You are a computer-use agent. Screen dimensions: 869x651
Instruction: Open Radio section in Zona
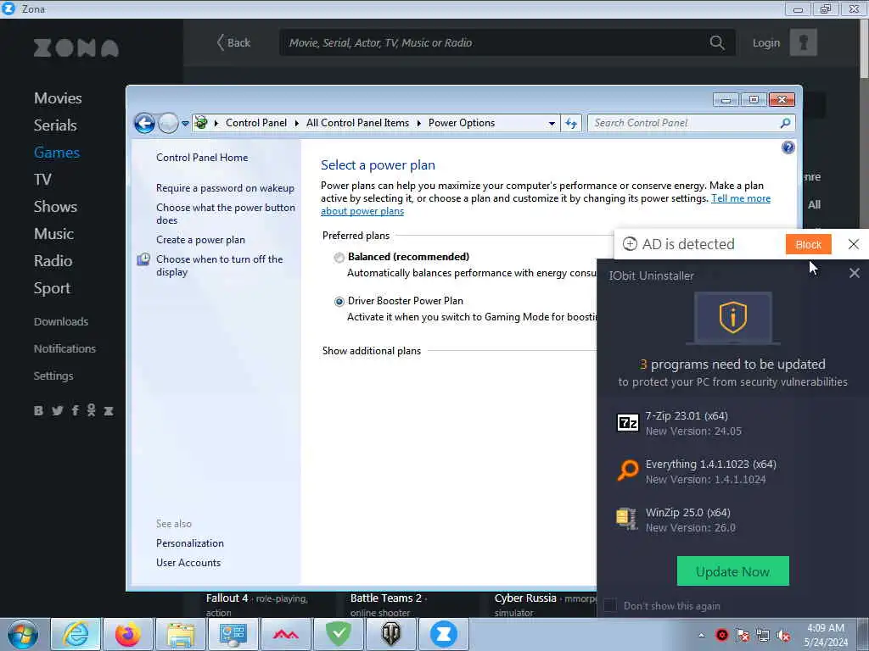click(53, 261)
